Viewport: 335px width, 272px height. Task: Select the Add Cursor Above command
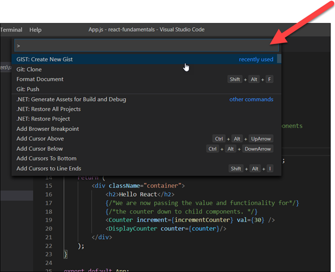(147, 139)
